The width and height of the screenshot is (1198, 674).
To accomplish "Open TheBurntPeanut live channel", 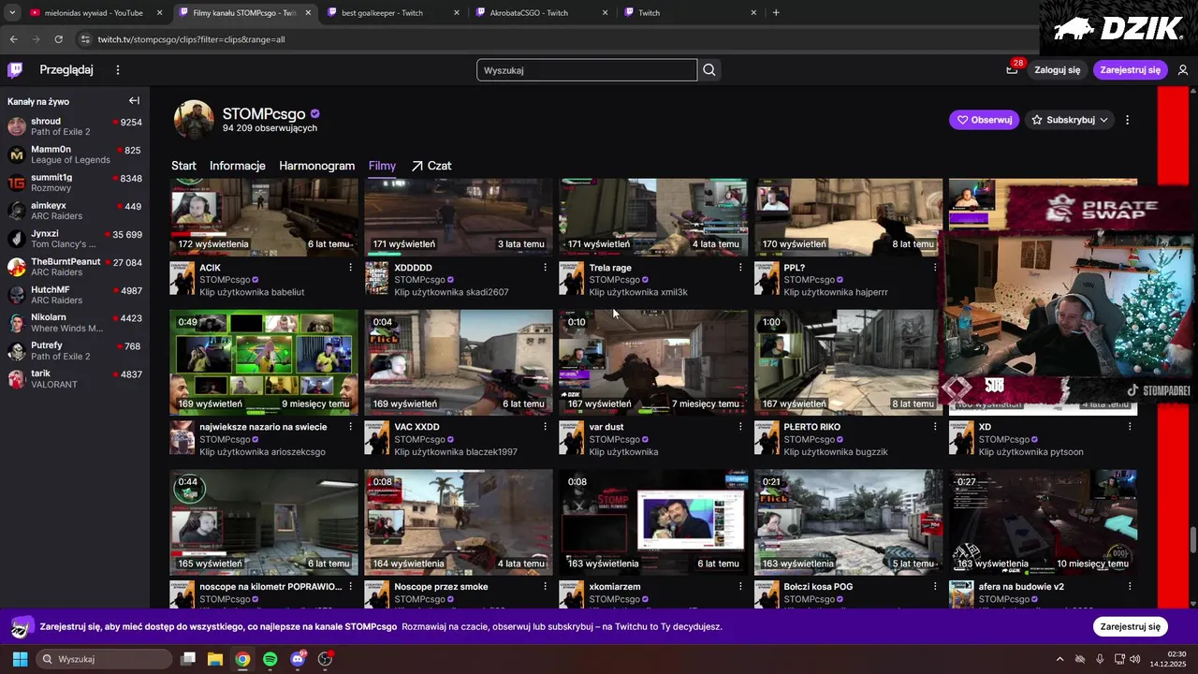I will tap(75, 267).
